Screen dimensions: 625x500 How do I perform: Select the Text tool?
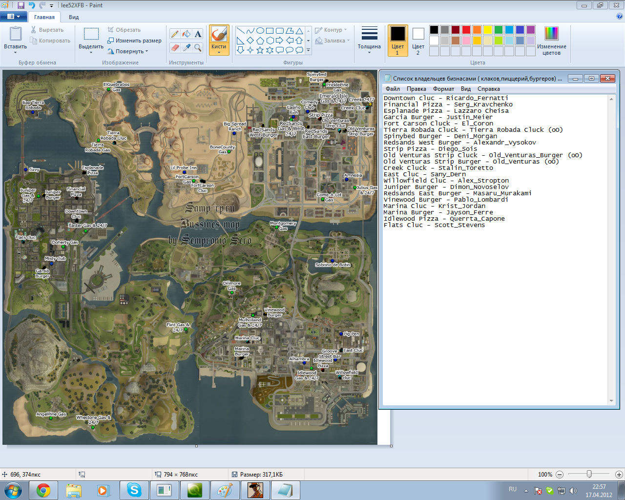point(198,34)
